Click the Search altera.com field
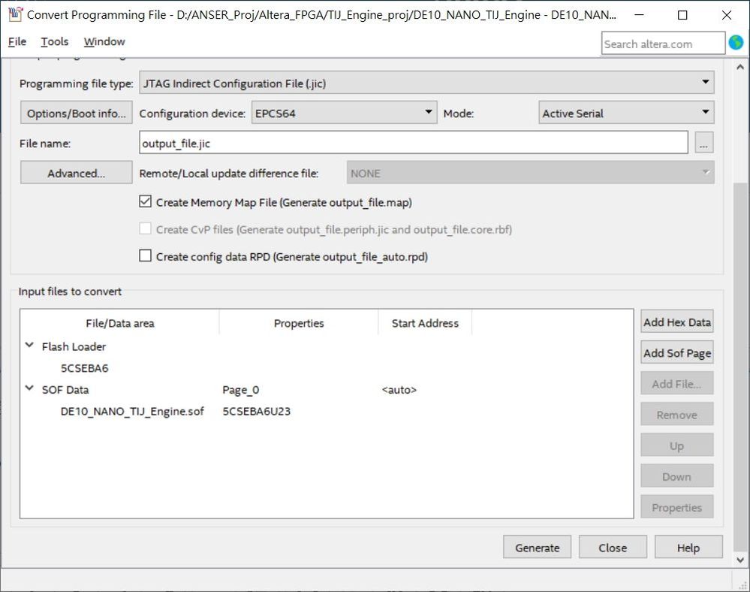The width and height of the screenshot is (750, 592). [663, 44]
